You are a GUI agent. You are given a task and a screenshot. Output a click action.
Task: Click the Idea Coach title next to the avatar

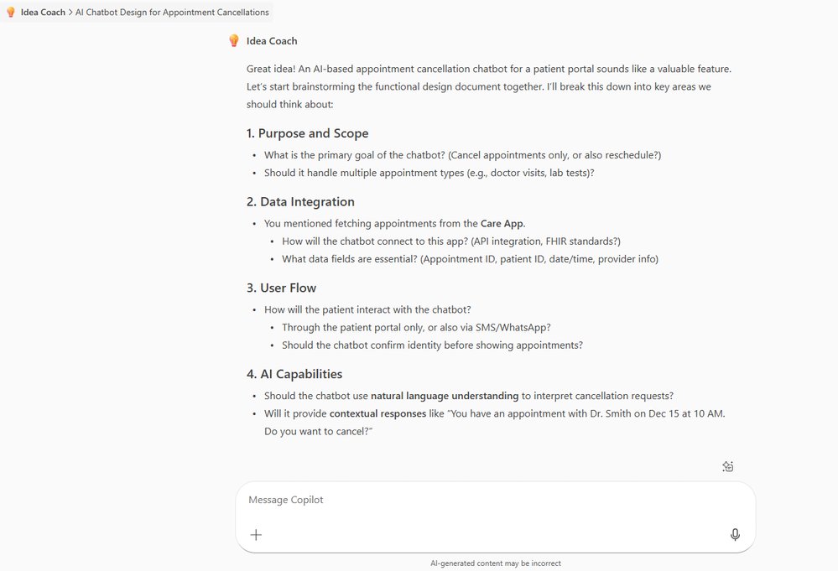tap(272, 40)
